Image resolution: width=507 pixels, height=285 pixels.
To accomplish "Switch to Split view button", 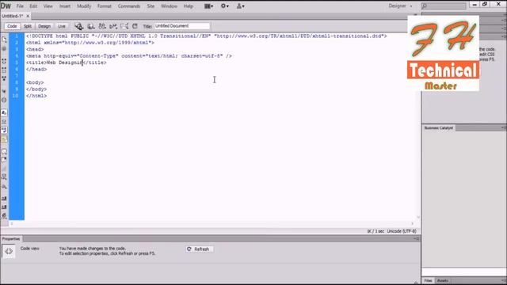I will [28, 26].
